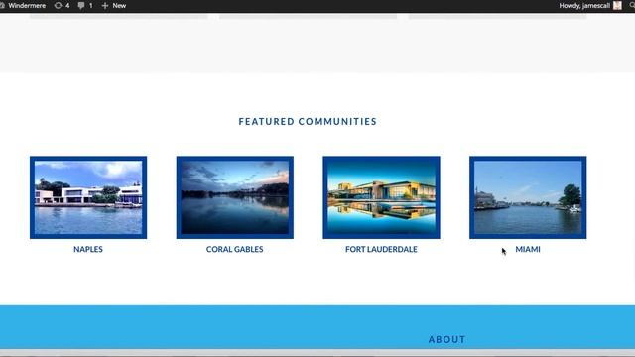Click the plus New button in admin bar

point(114,6)
